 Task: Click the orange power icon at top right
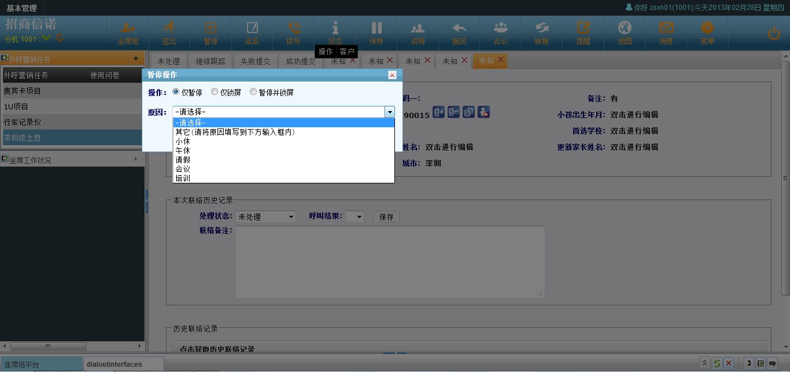pyautogui.click(x=774, y=34)
